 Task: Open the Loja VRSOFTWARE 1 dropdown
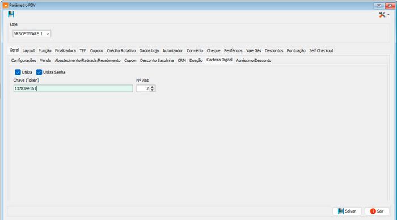point(32,33)
